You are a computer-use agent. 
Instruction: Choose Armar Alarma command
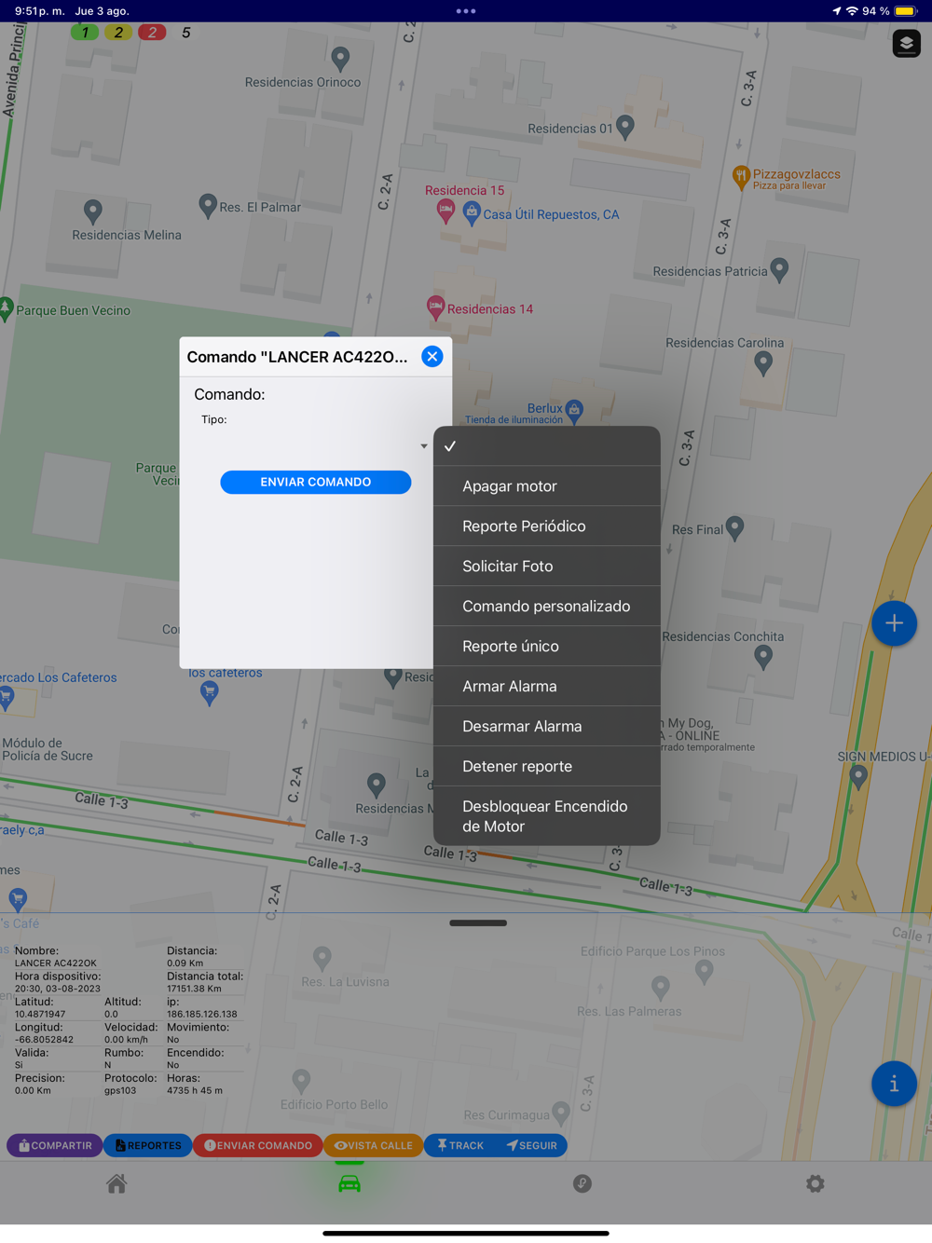tap(547, 687)
